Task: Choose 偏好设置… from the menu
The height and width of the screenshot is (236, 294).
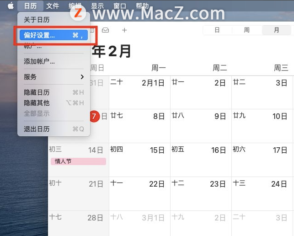Action: (x=54, y=35)
